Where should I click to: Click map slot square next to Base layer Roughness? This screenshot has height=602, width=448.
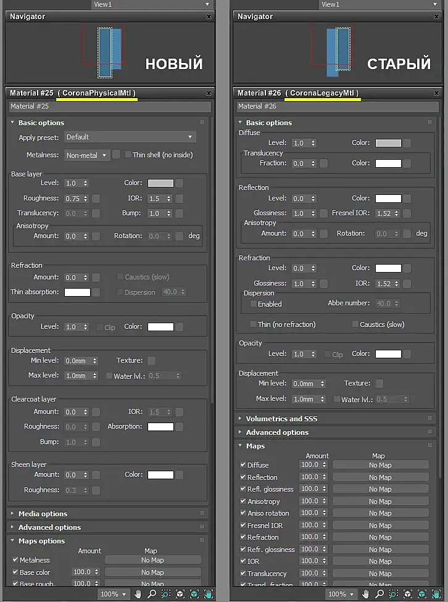pyautogui.click(x=96, y=199)
